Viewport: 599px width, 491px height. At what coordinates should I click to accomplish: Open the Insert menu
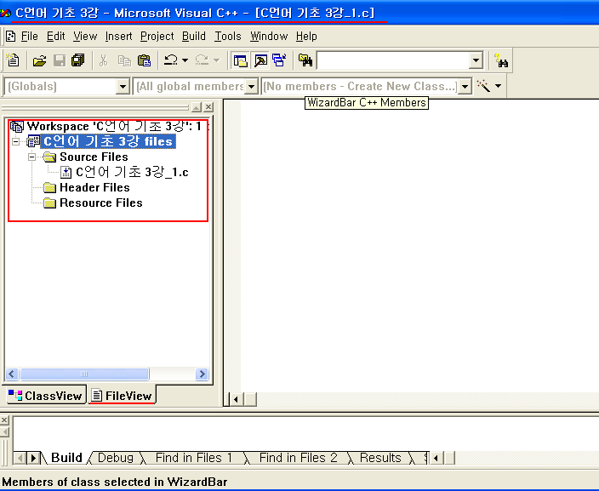[x=119, y=37]
